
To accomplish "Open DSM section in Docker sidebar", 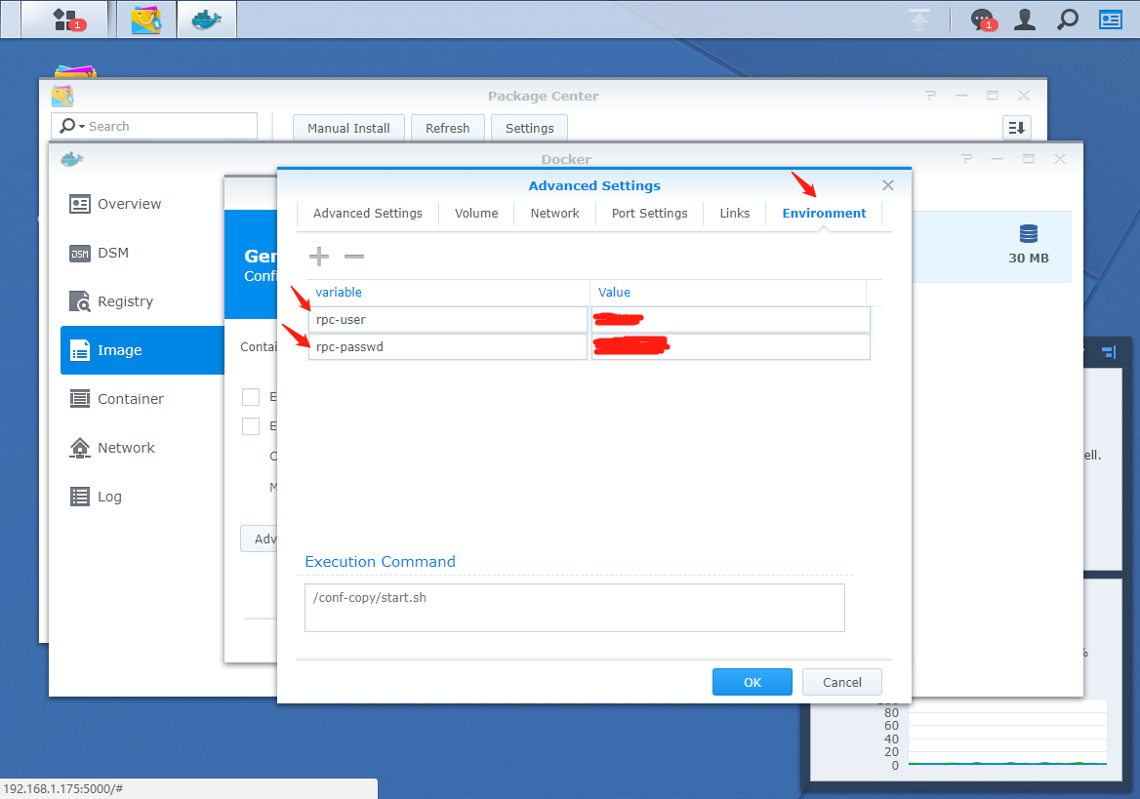I will (142, 253).
